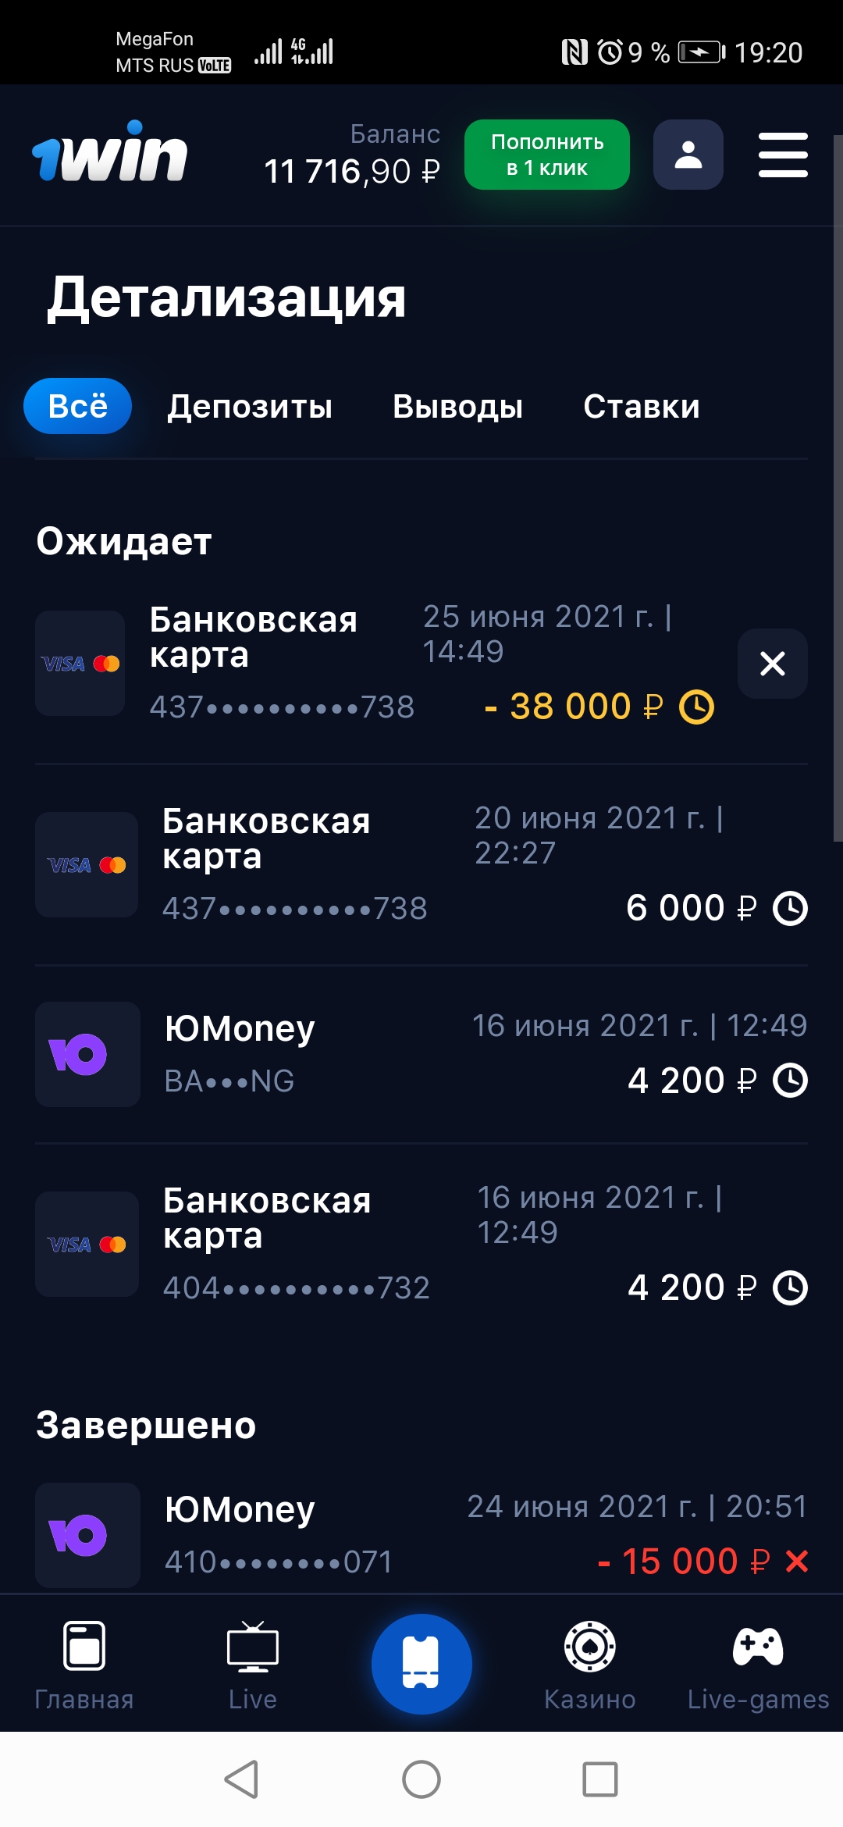Switch to the Выводы tab
The image size is (843, 1827).
457,407
